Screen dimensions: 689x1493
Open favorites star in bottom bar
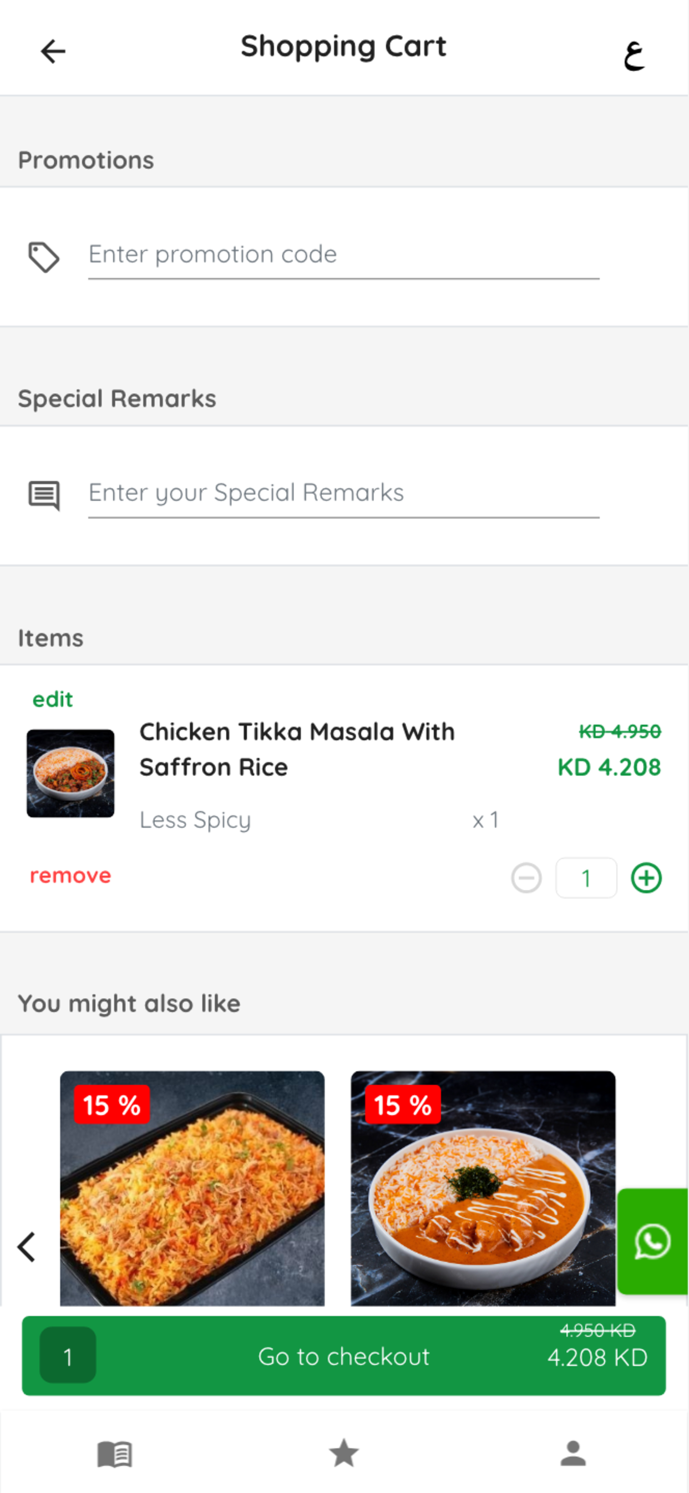point(344,1453)
